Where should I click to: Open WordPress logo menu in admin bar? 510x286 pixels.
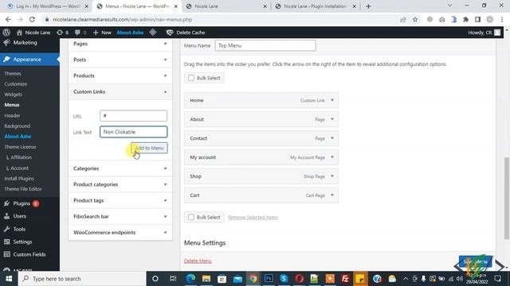(x=6, y=33)
